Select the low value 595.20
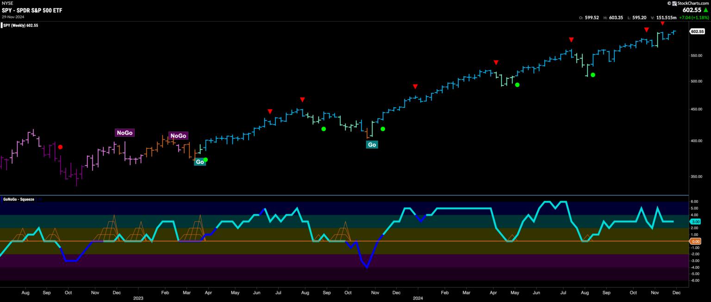Screen dimensions: 711x302 [x=639, y=18]
